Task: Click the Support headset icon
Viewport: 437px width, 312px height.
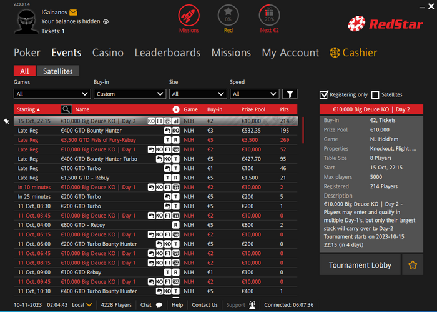Action: 252,305
